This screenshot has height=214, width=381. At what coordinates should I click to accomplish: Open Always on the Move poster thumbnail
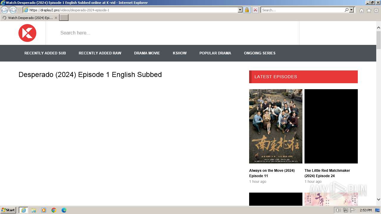pos(276,126)
